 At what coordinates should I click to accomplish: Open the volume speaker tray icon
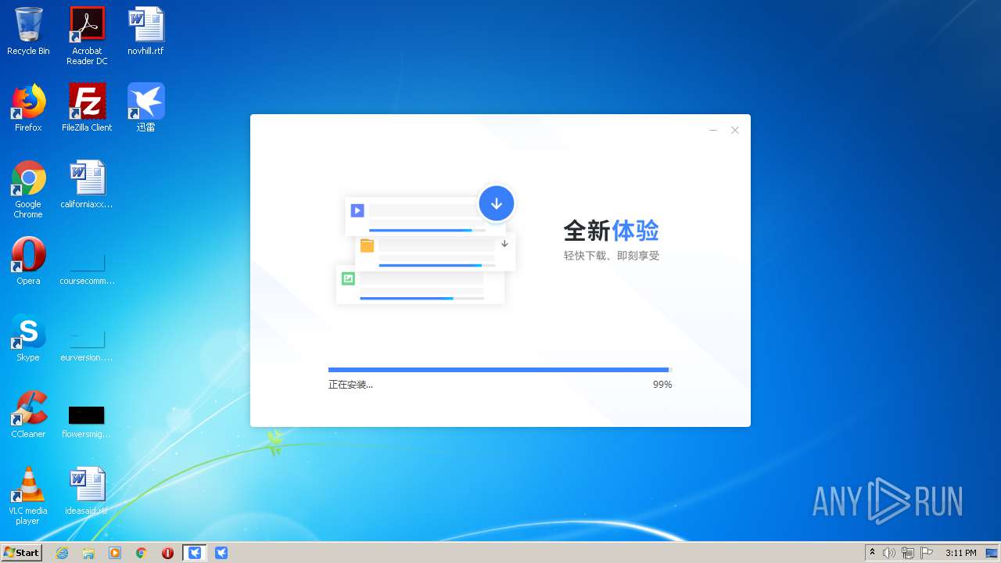pyautogui.click(x=889, y=553)
